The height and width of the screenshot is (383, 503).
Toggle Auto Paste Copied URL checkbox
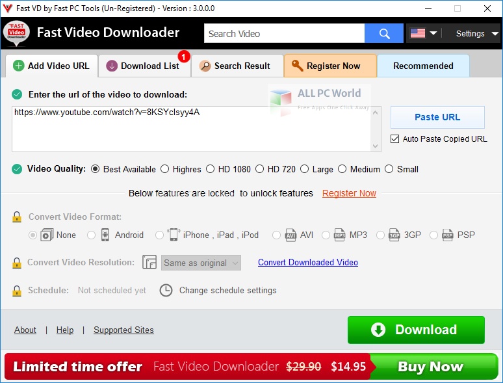click(394, 139)
